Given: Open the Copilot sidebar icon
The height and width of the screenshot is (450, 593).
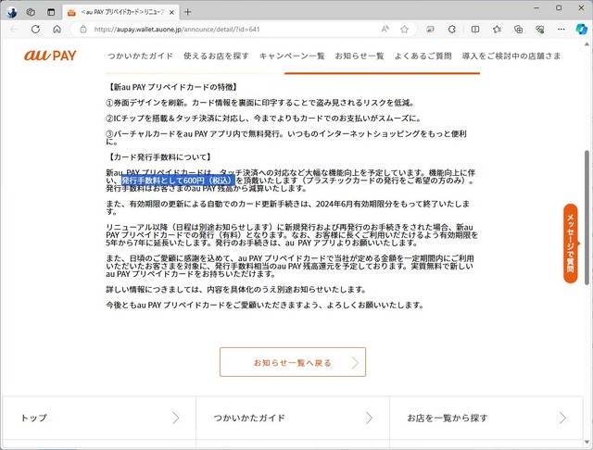Looking at the screenshot, I should tap(581, 29).
